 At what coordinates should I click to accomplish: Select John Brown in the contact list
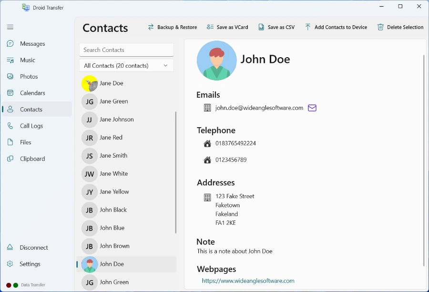[x=114, y=246]
